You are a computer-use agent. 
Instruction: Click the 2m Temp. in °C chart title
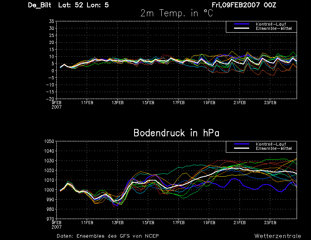click(x=176, y=13)
